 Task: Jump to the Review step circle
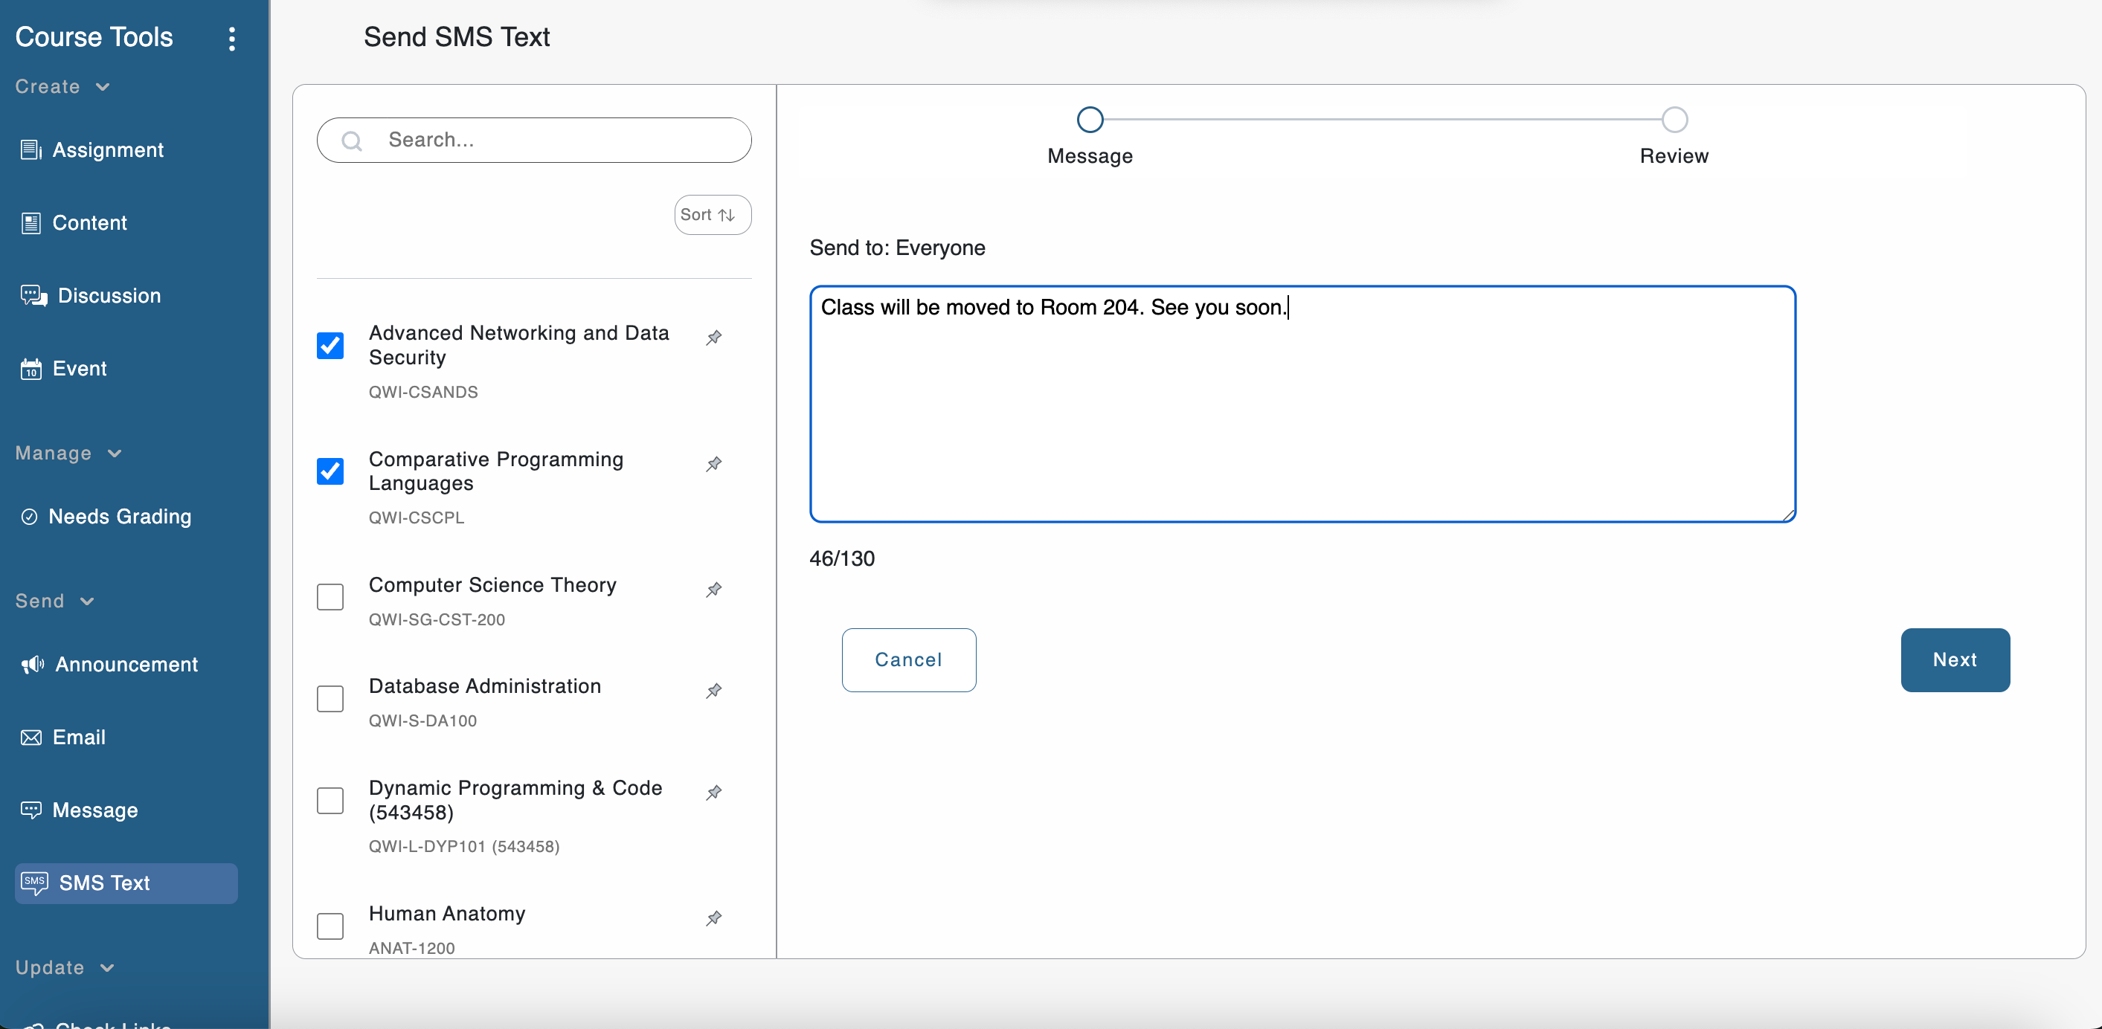[x=1674, y=120]
